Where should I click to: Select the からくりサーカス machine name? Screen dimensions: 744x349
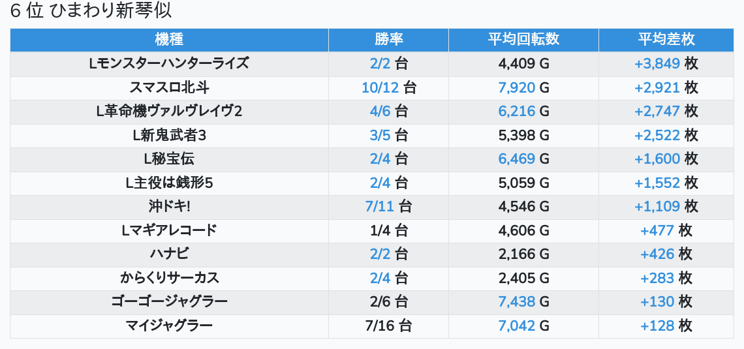(x=169, y=278)
